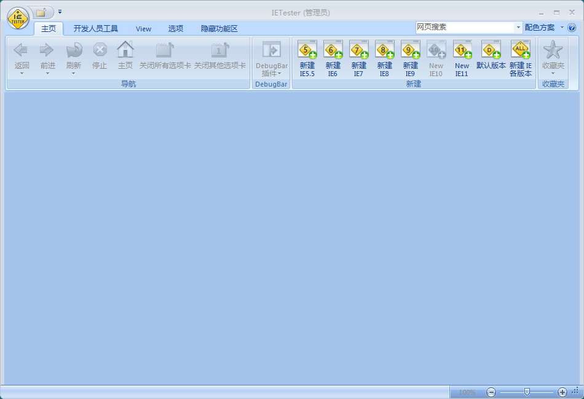Click the zoom slider handle
Image resolution: width=584 pixels, height=399 pixels.
click(527, 392)
